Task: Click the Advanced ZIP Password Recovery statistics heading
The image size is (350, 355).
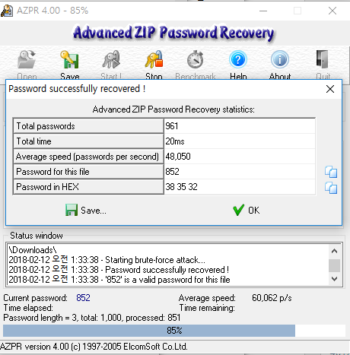Action: [x=173, y=109]
